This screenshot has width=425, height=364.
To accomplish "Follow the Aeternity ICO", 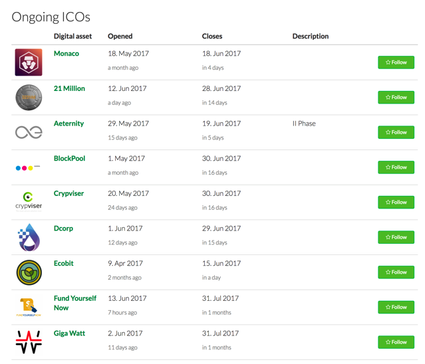I will click(396, 132).
